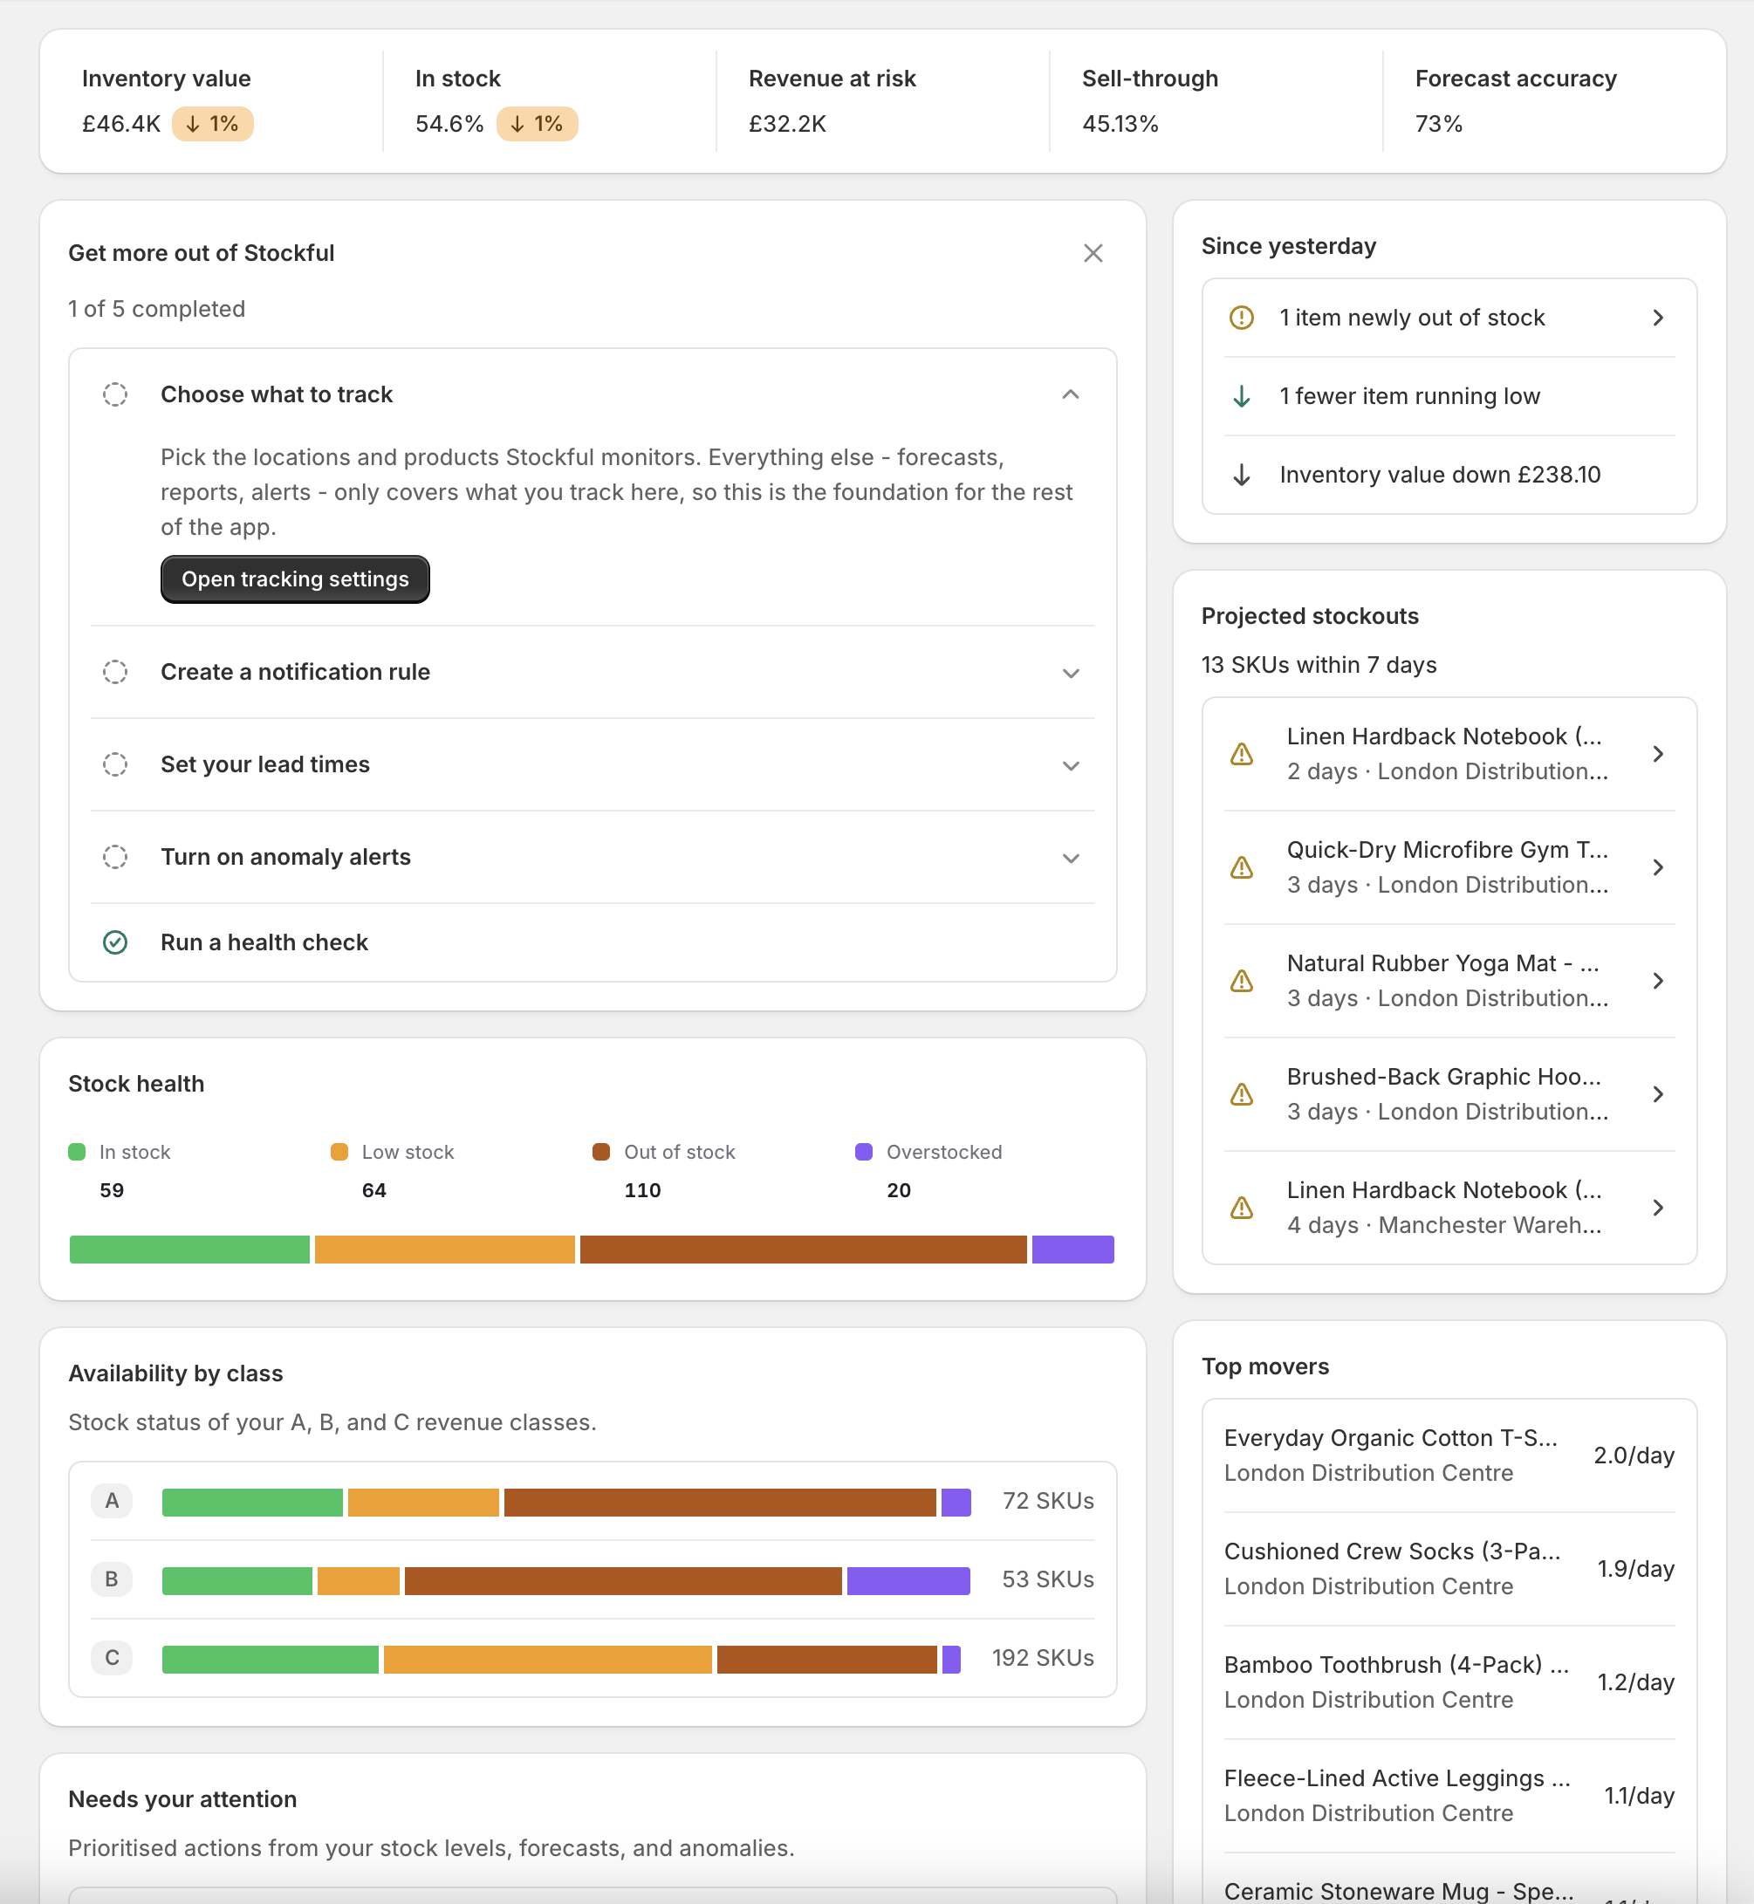Screen dimensions: 1754x1904
Task: Click the 72 SKUs count
Action: click(x=1049, y=1502)
